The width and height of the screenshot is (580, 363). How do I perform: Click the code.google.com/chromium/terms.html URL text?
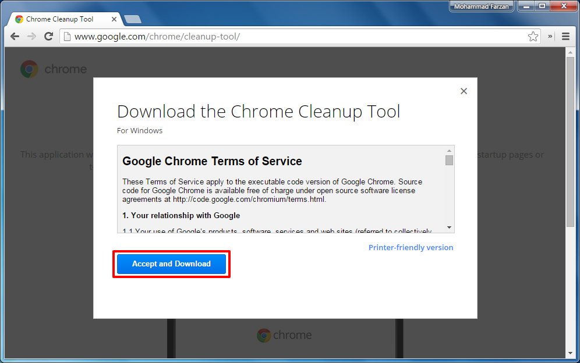coord(249,200)
